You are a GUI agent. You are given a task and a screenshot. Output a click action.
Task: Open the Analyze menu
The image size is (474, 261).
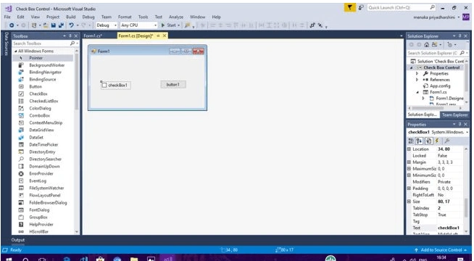click(x=176, y=17)
